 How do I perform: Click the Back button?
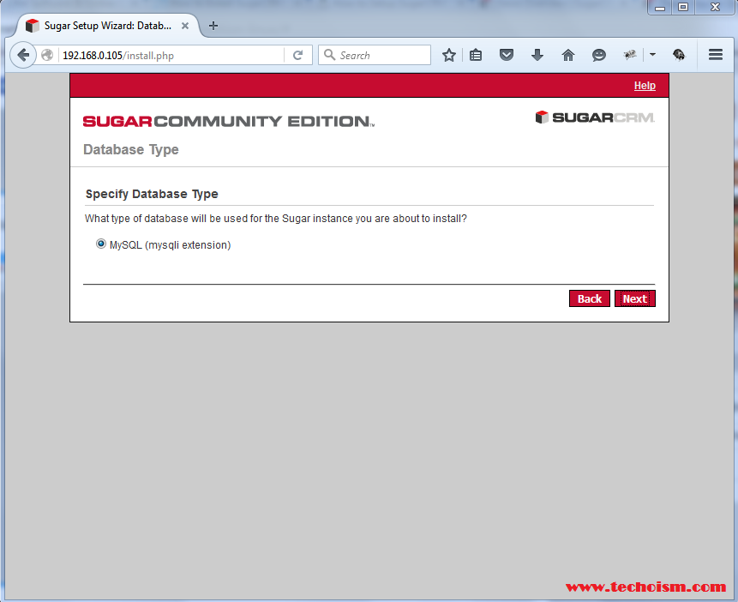[x=589, y=298]
